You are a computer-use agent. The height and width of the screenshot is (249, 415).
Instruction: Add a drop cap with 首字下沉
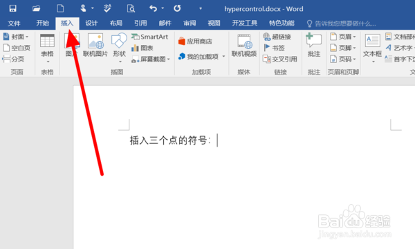400,59
